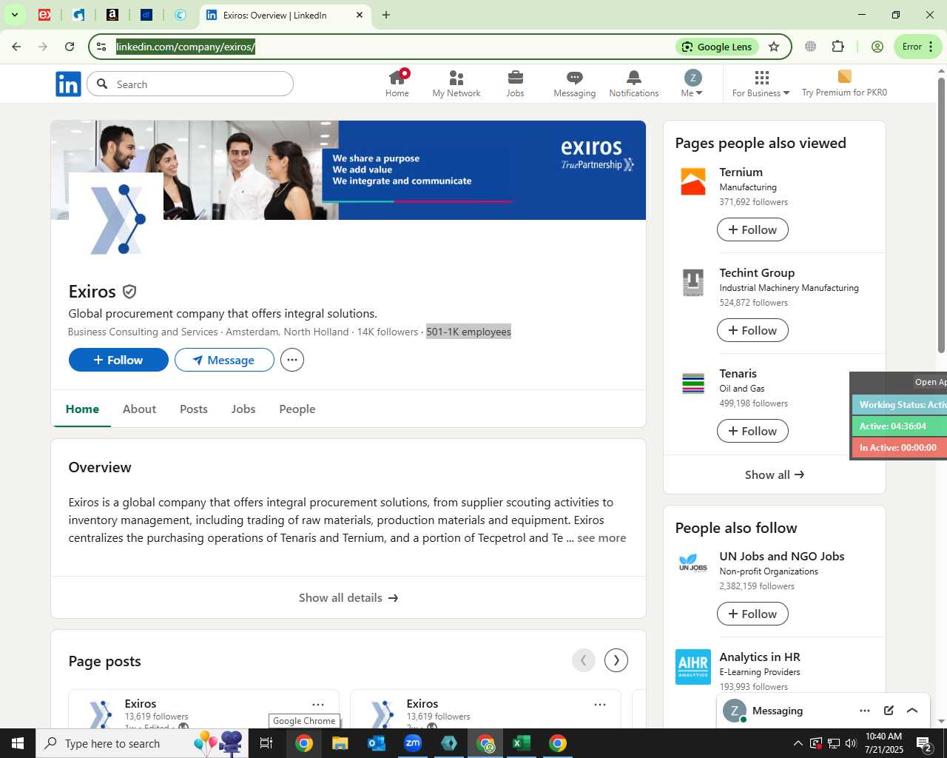
Task: Switch to the Posts tab
Action: tap(194, 409)
